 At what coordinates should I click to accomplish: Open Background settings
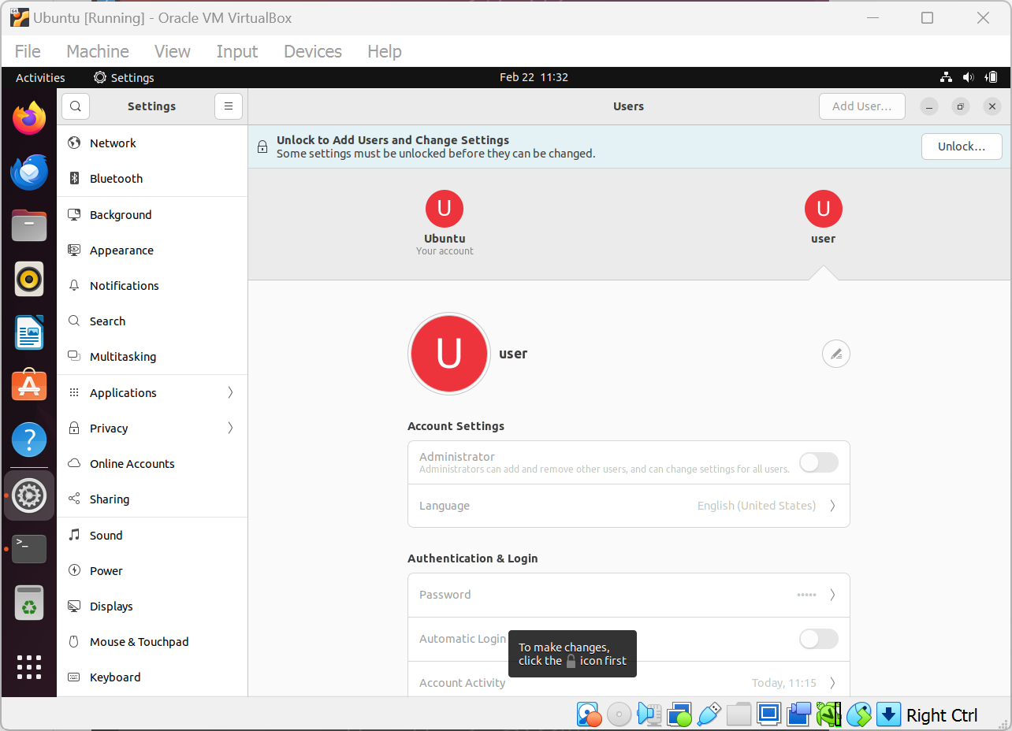pos(152,214)
